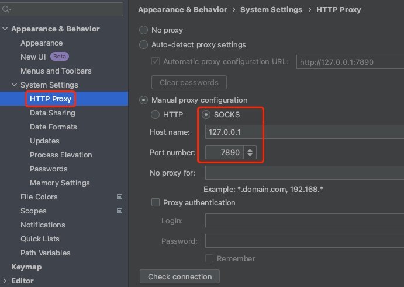Select Auto-detect proxy settings radio button
Image resolution: width=404 pixels, height=287 pixels.
(x=143, y=44)
